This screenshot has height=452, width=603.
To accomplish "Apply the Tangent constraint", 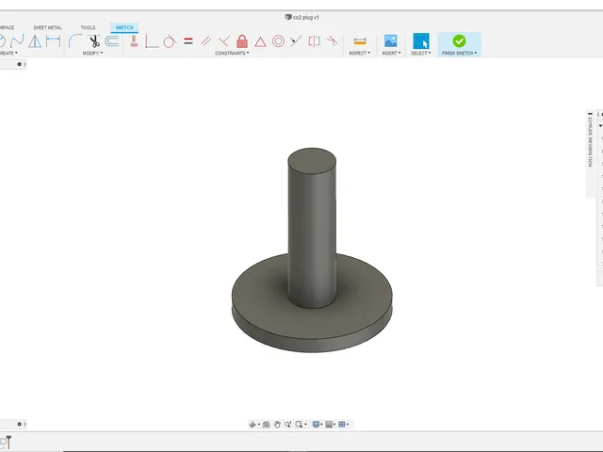I will pyautogui.click(x=170, y=41).
